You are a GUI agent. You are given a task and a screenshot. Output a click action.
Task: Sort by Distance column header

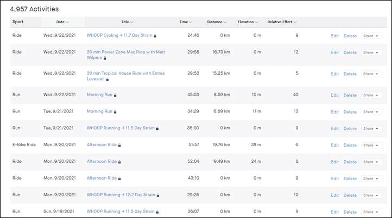tap(217, 22)
